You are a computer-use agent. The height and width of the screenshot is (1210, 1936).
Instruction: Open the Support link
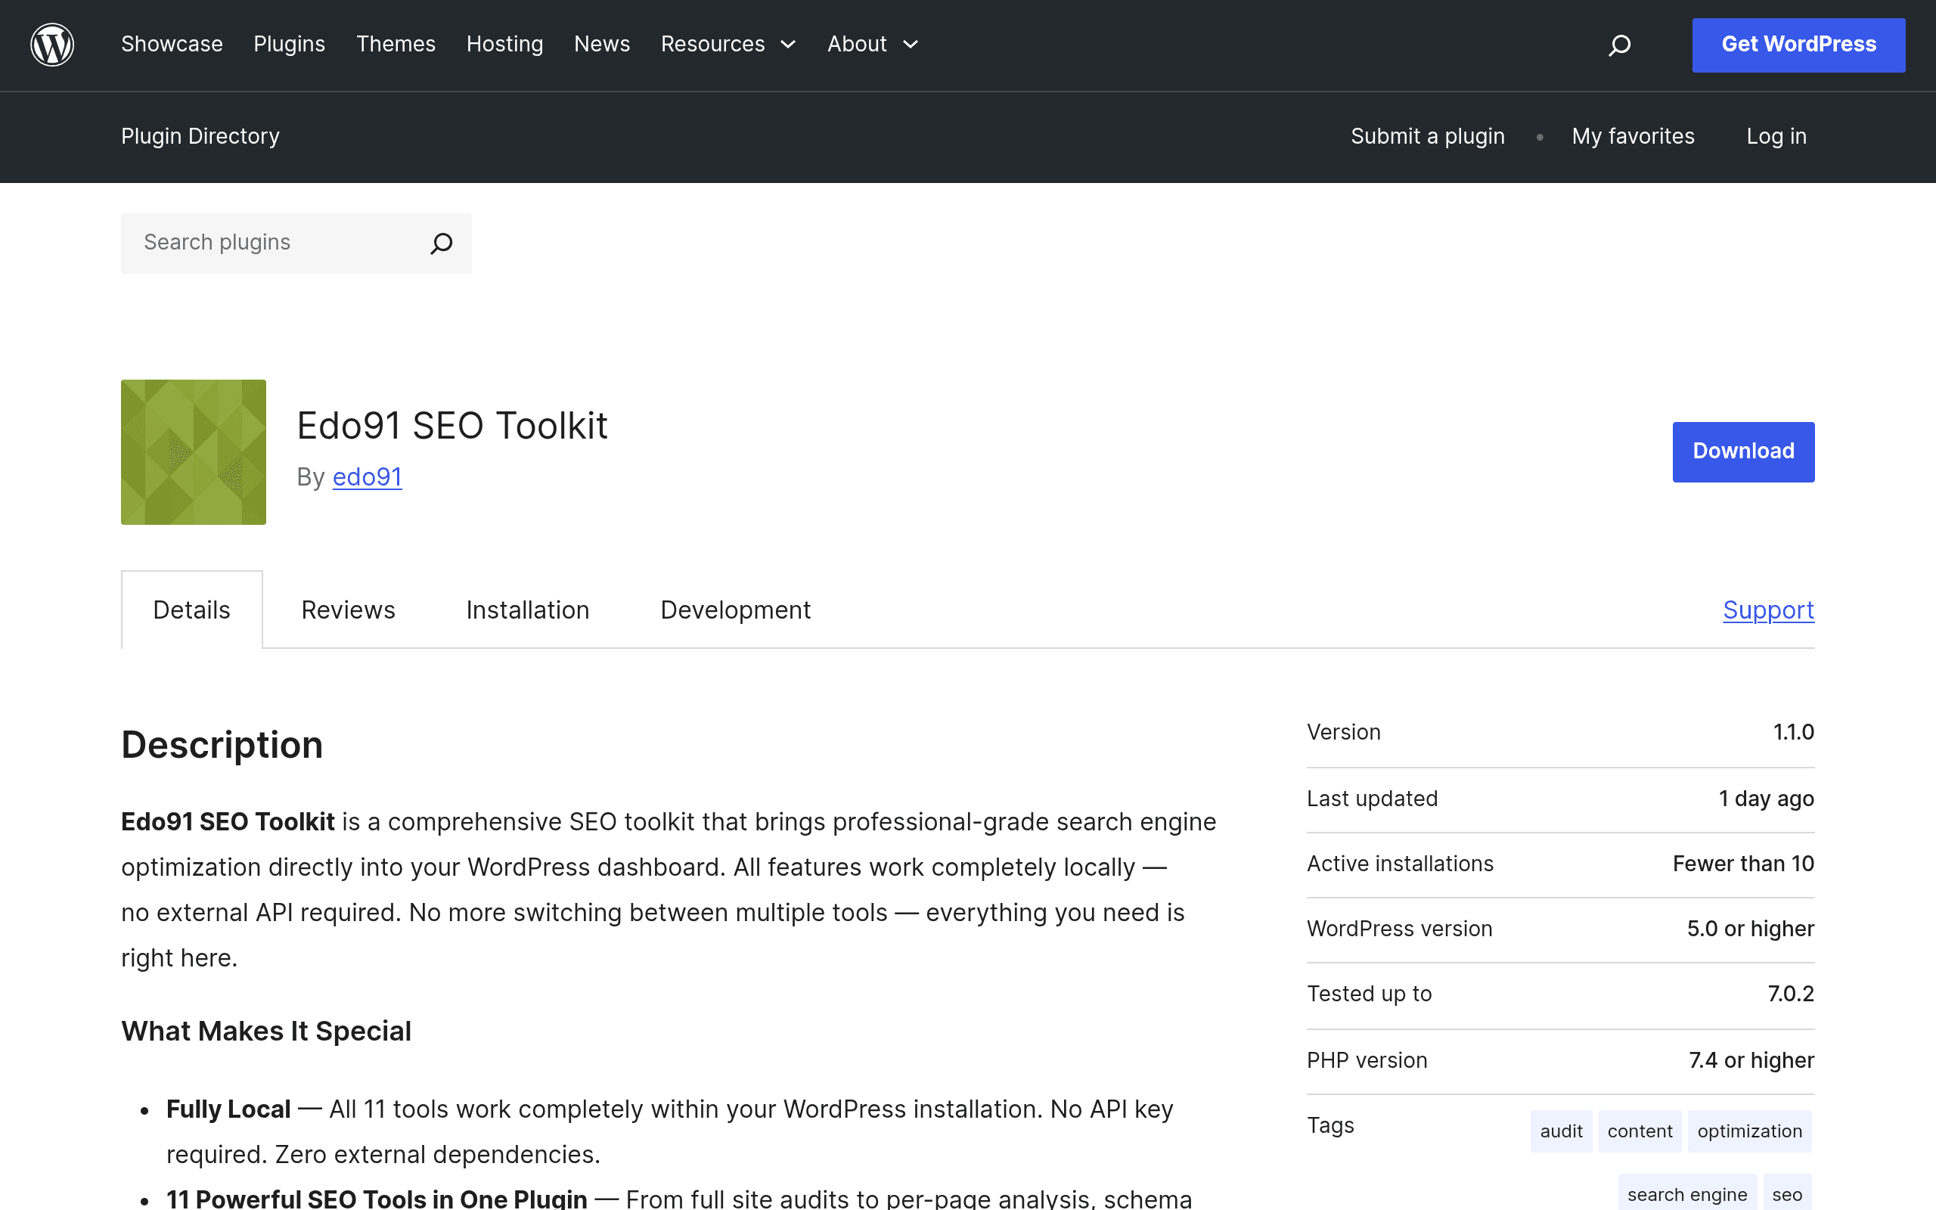[1769, 610]
